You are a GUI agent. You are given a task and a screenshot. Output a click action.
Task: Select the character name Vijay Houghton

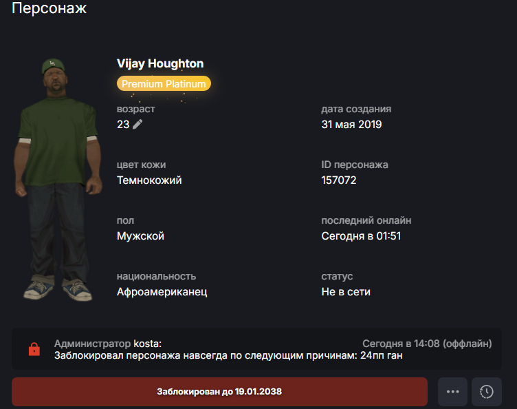[x=160, y=63]
